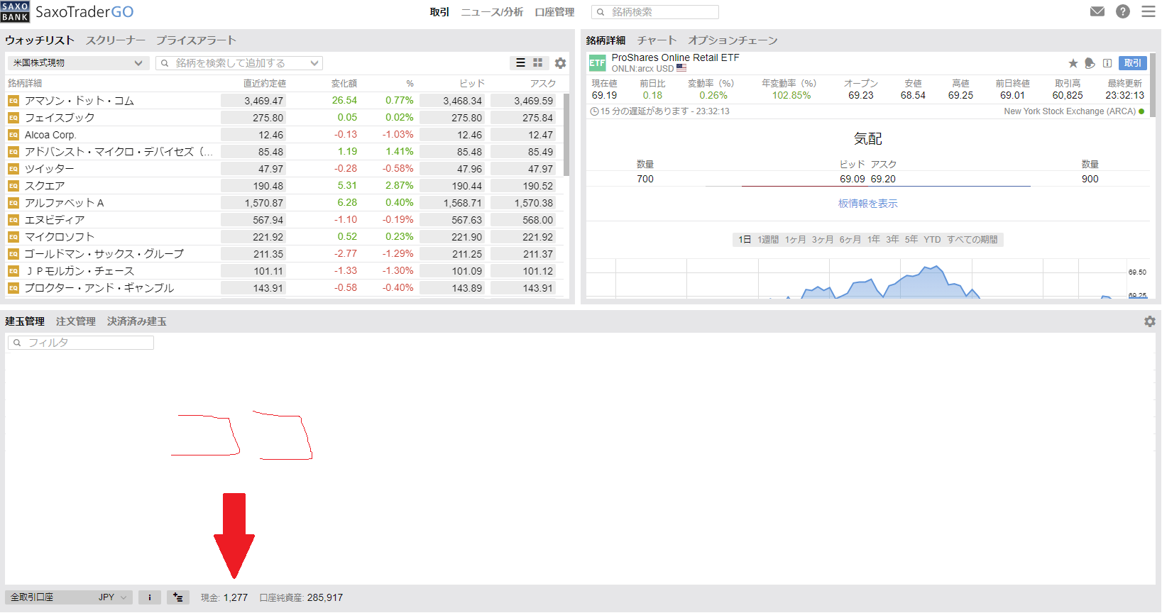The image size is (1162, 613).
Task: Show account info details button
Action: (x=150, y=597)
